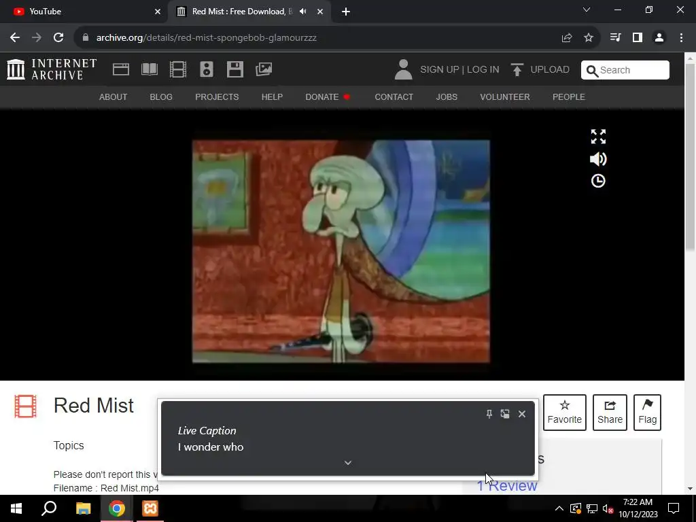Image resolution: width=696 pixels, height=522 pixels.
Task: Toggle fullscreen on the video player
Action: 598,137
